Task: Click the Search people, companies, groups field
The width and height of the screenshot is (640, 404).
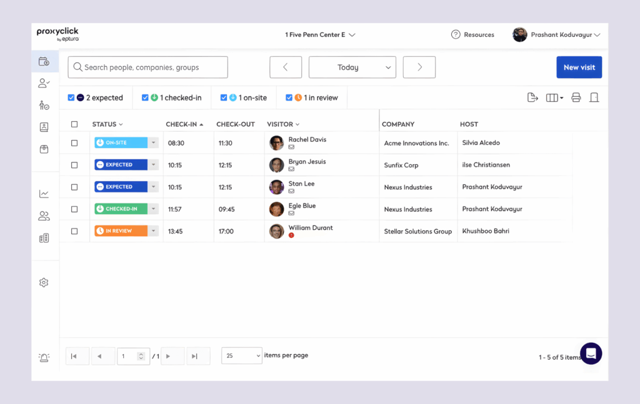Action: (148, 67)
